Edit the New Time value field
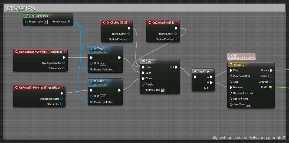 point(248,105)
